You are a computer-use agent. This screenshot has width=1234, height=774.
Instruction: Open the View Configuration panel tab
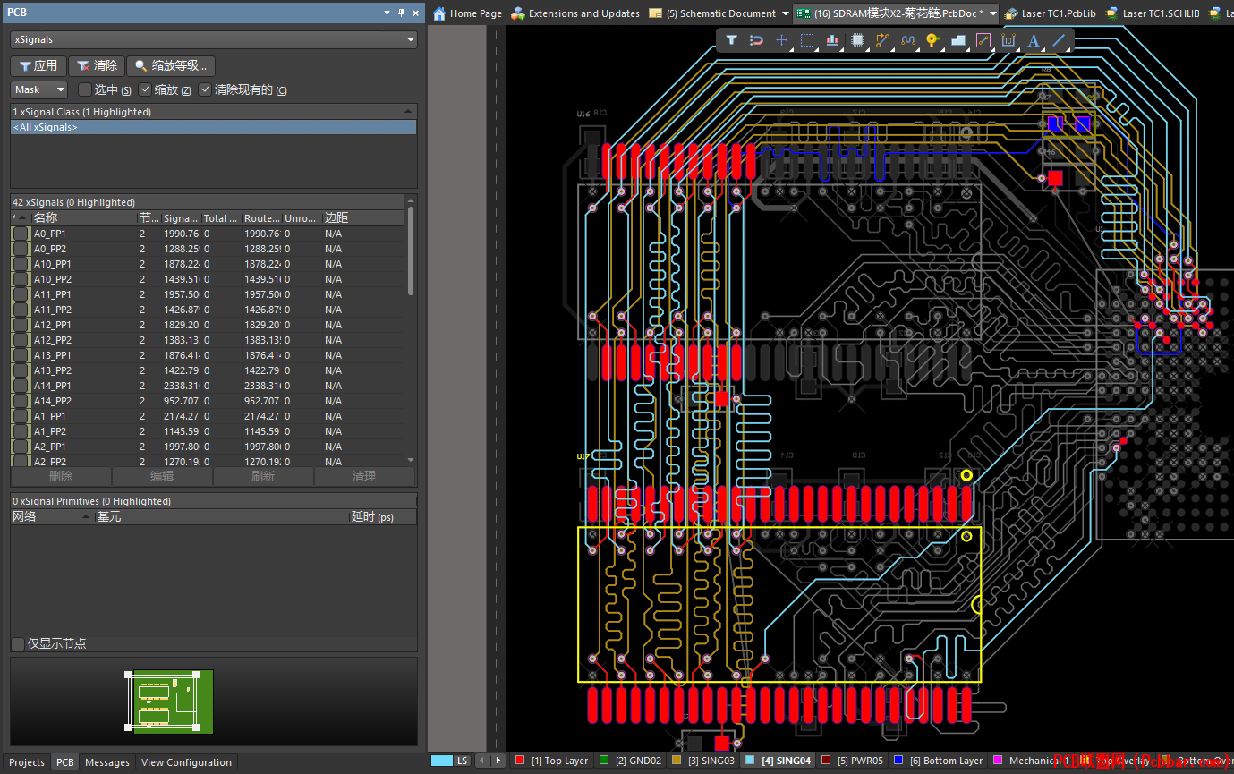pyautogui.click(x=186, y=762)
